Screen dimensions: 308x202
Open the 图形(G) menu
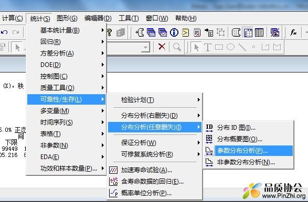tap(67, 18)
